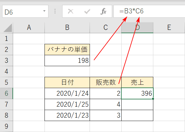The height and width of the screenshot is (132, 185).
Task: Open the Insert Function fx button
Action: [104, 12]
